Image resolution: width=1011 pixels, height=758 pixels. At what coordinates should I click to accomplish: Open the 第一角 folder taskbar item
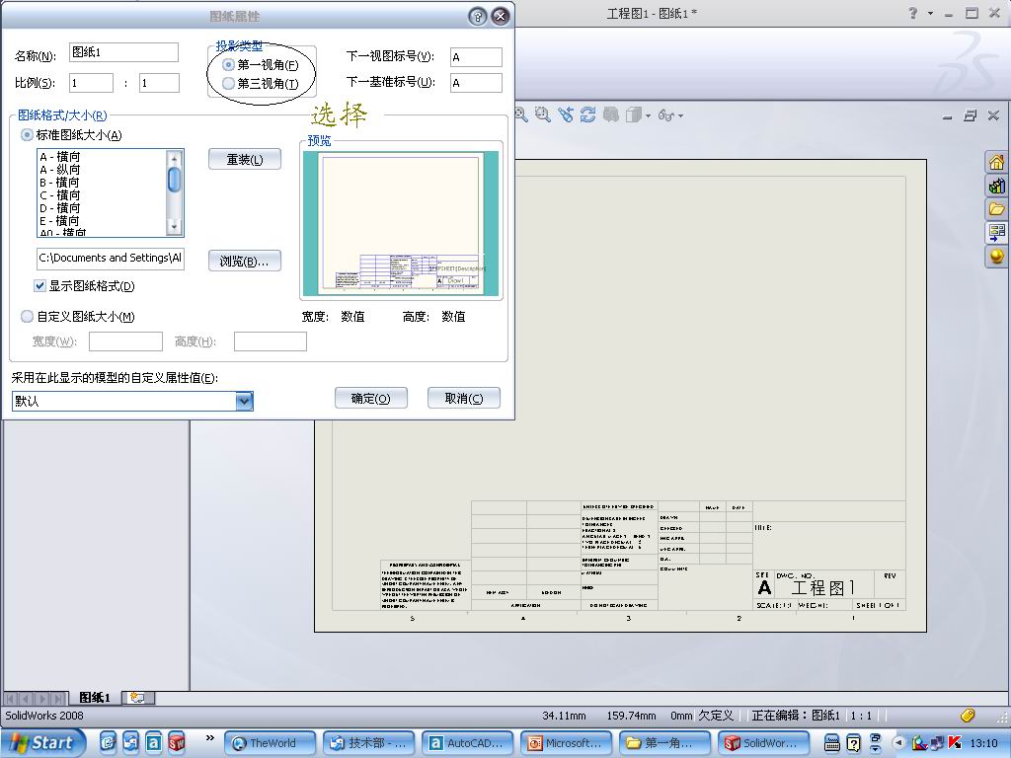point(664,743)
